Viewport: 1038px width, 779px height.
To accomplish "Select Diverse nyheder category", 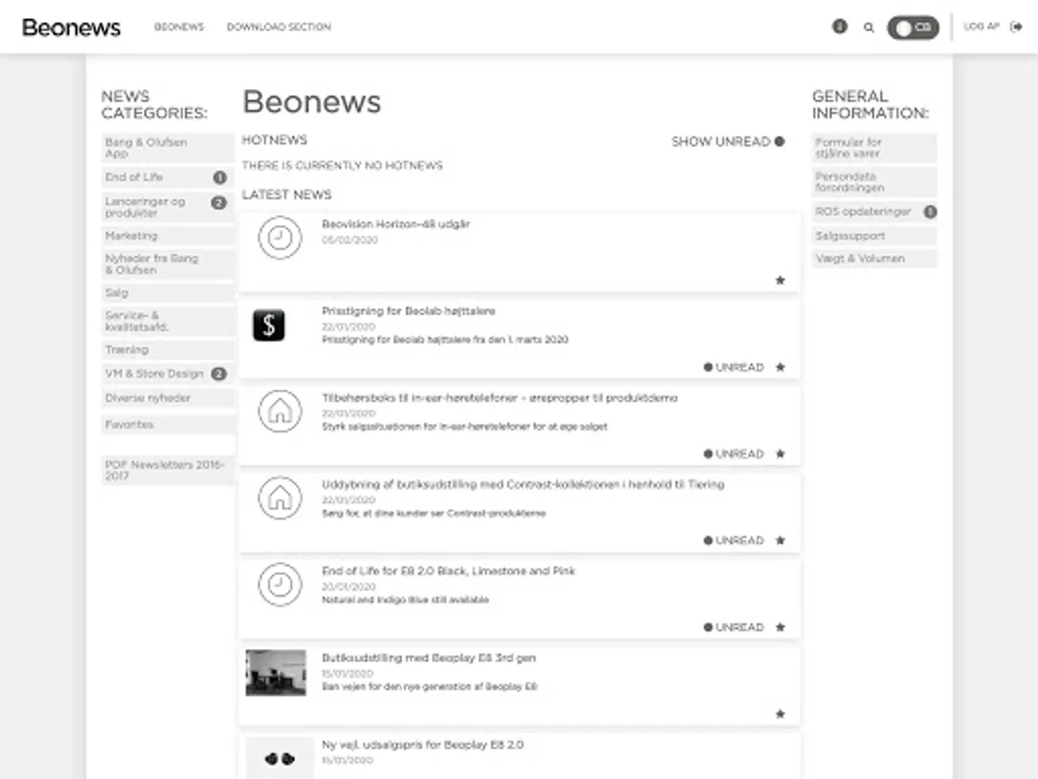I will click(168, 398).
